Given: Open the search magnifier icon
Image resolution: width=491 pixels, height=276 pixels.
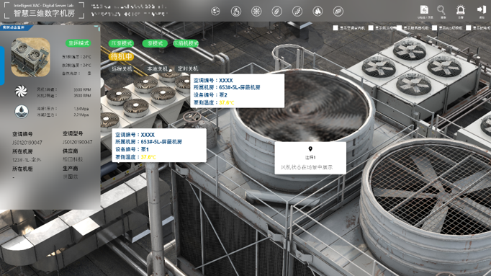Looking at the screenshot, I should tap(441, 10).
